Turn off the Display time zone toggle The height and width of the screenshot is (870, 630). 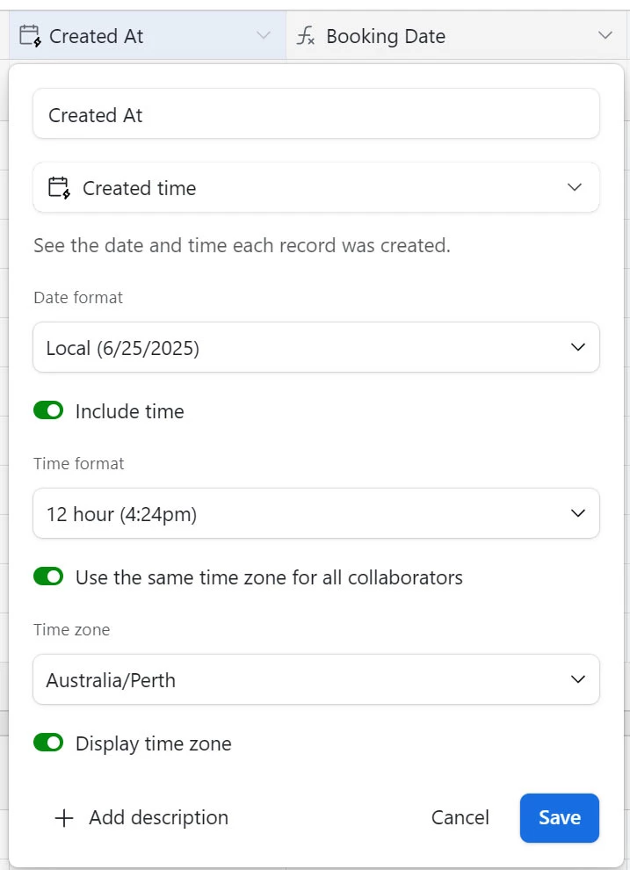point(48,743)
